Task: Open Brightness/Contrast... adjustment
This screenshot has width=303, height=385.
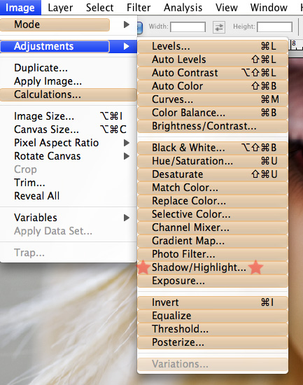Action: click(x=213, y=126)
